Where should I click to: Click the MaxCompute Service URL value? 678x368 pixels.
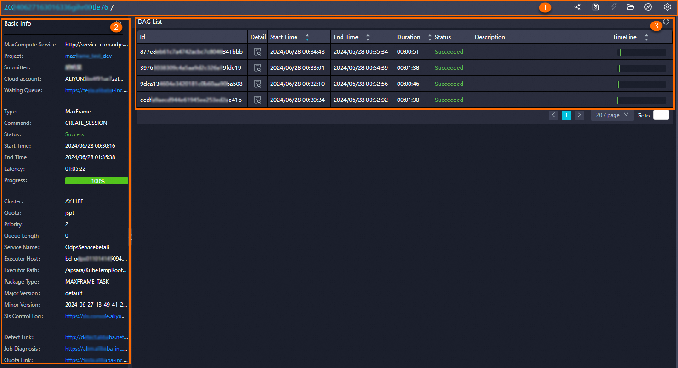tap(97, 45)
